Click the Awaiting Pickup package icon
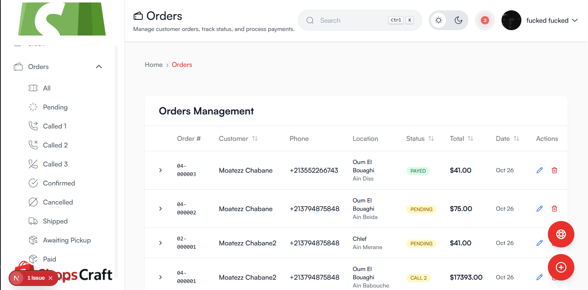 pyautogui.click(x=33, y=240)
